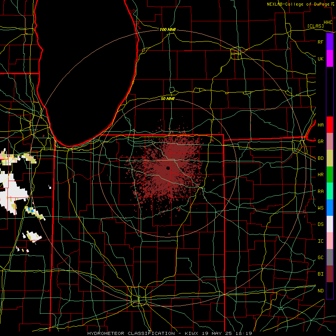Click the 100 NMI range ring label
This screenshot has width=336, height=336.
point(168,29)
